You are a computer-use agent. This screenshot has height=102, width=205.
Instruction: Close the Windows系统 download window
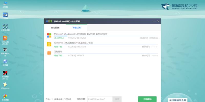pos(158,21)
